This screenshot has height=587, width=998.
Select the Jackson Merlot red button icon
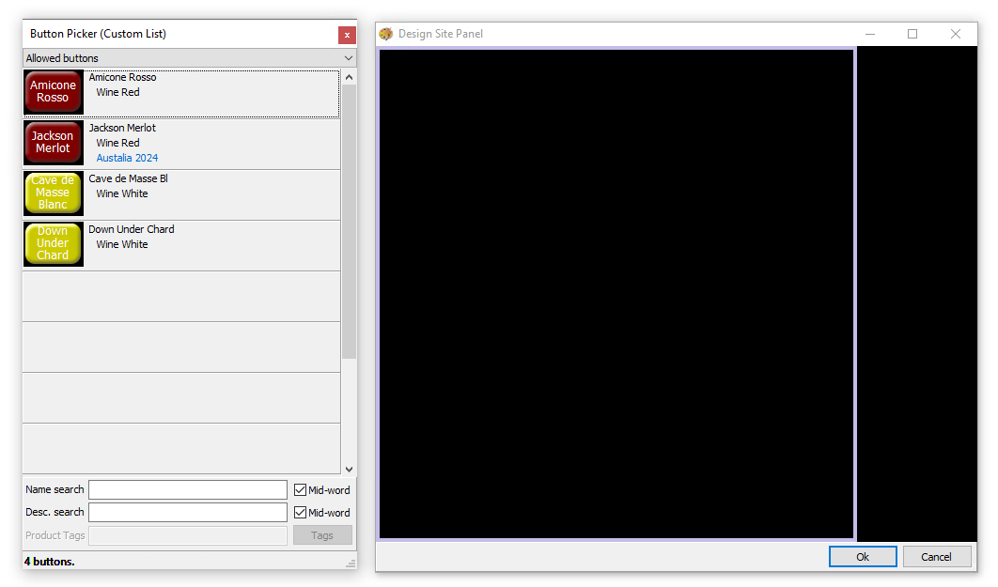[53, 143]
